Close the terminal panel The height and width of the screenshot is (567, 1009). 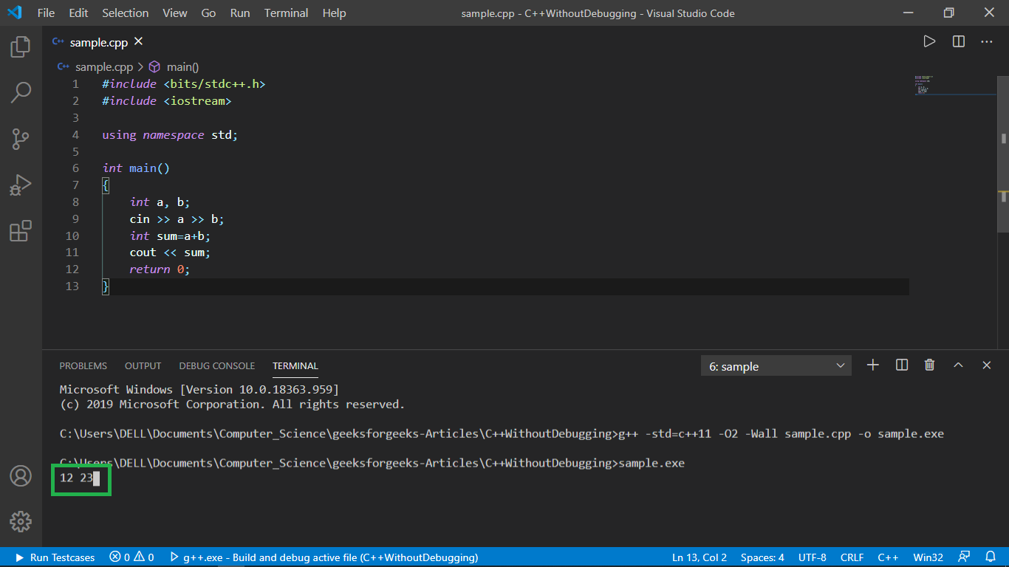[x=987, y=365]
